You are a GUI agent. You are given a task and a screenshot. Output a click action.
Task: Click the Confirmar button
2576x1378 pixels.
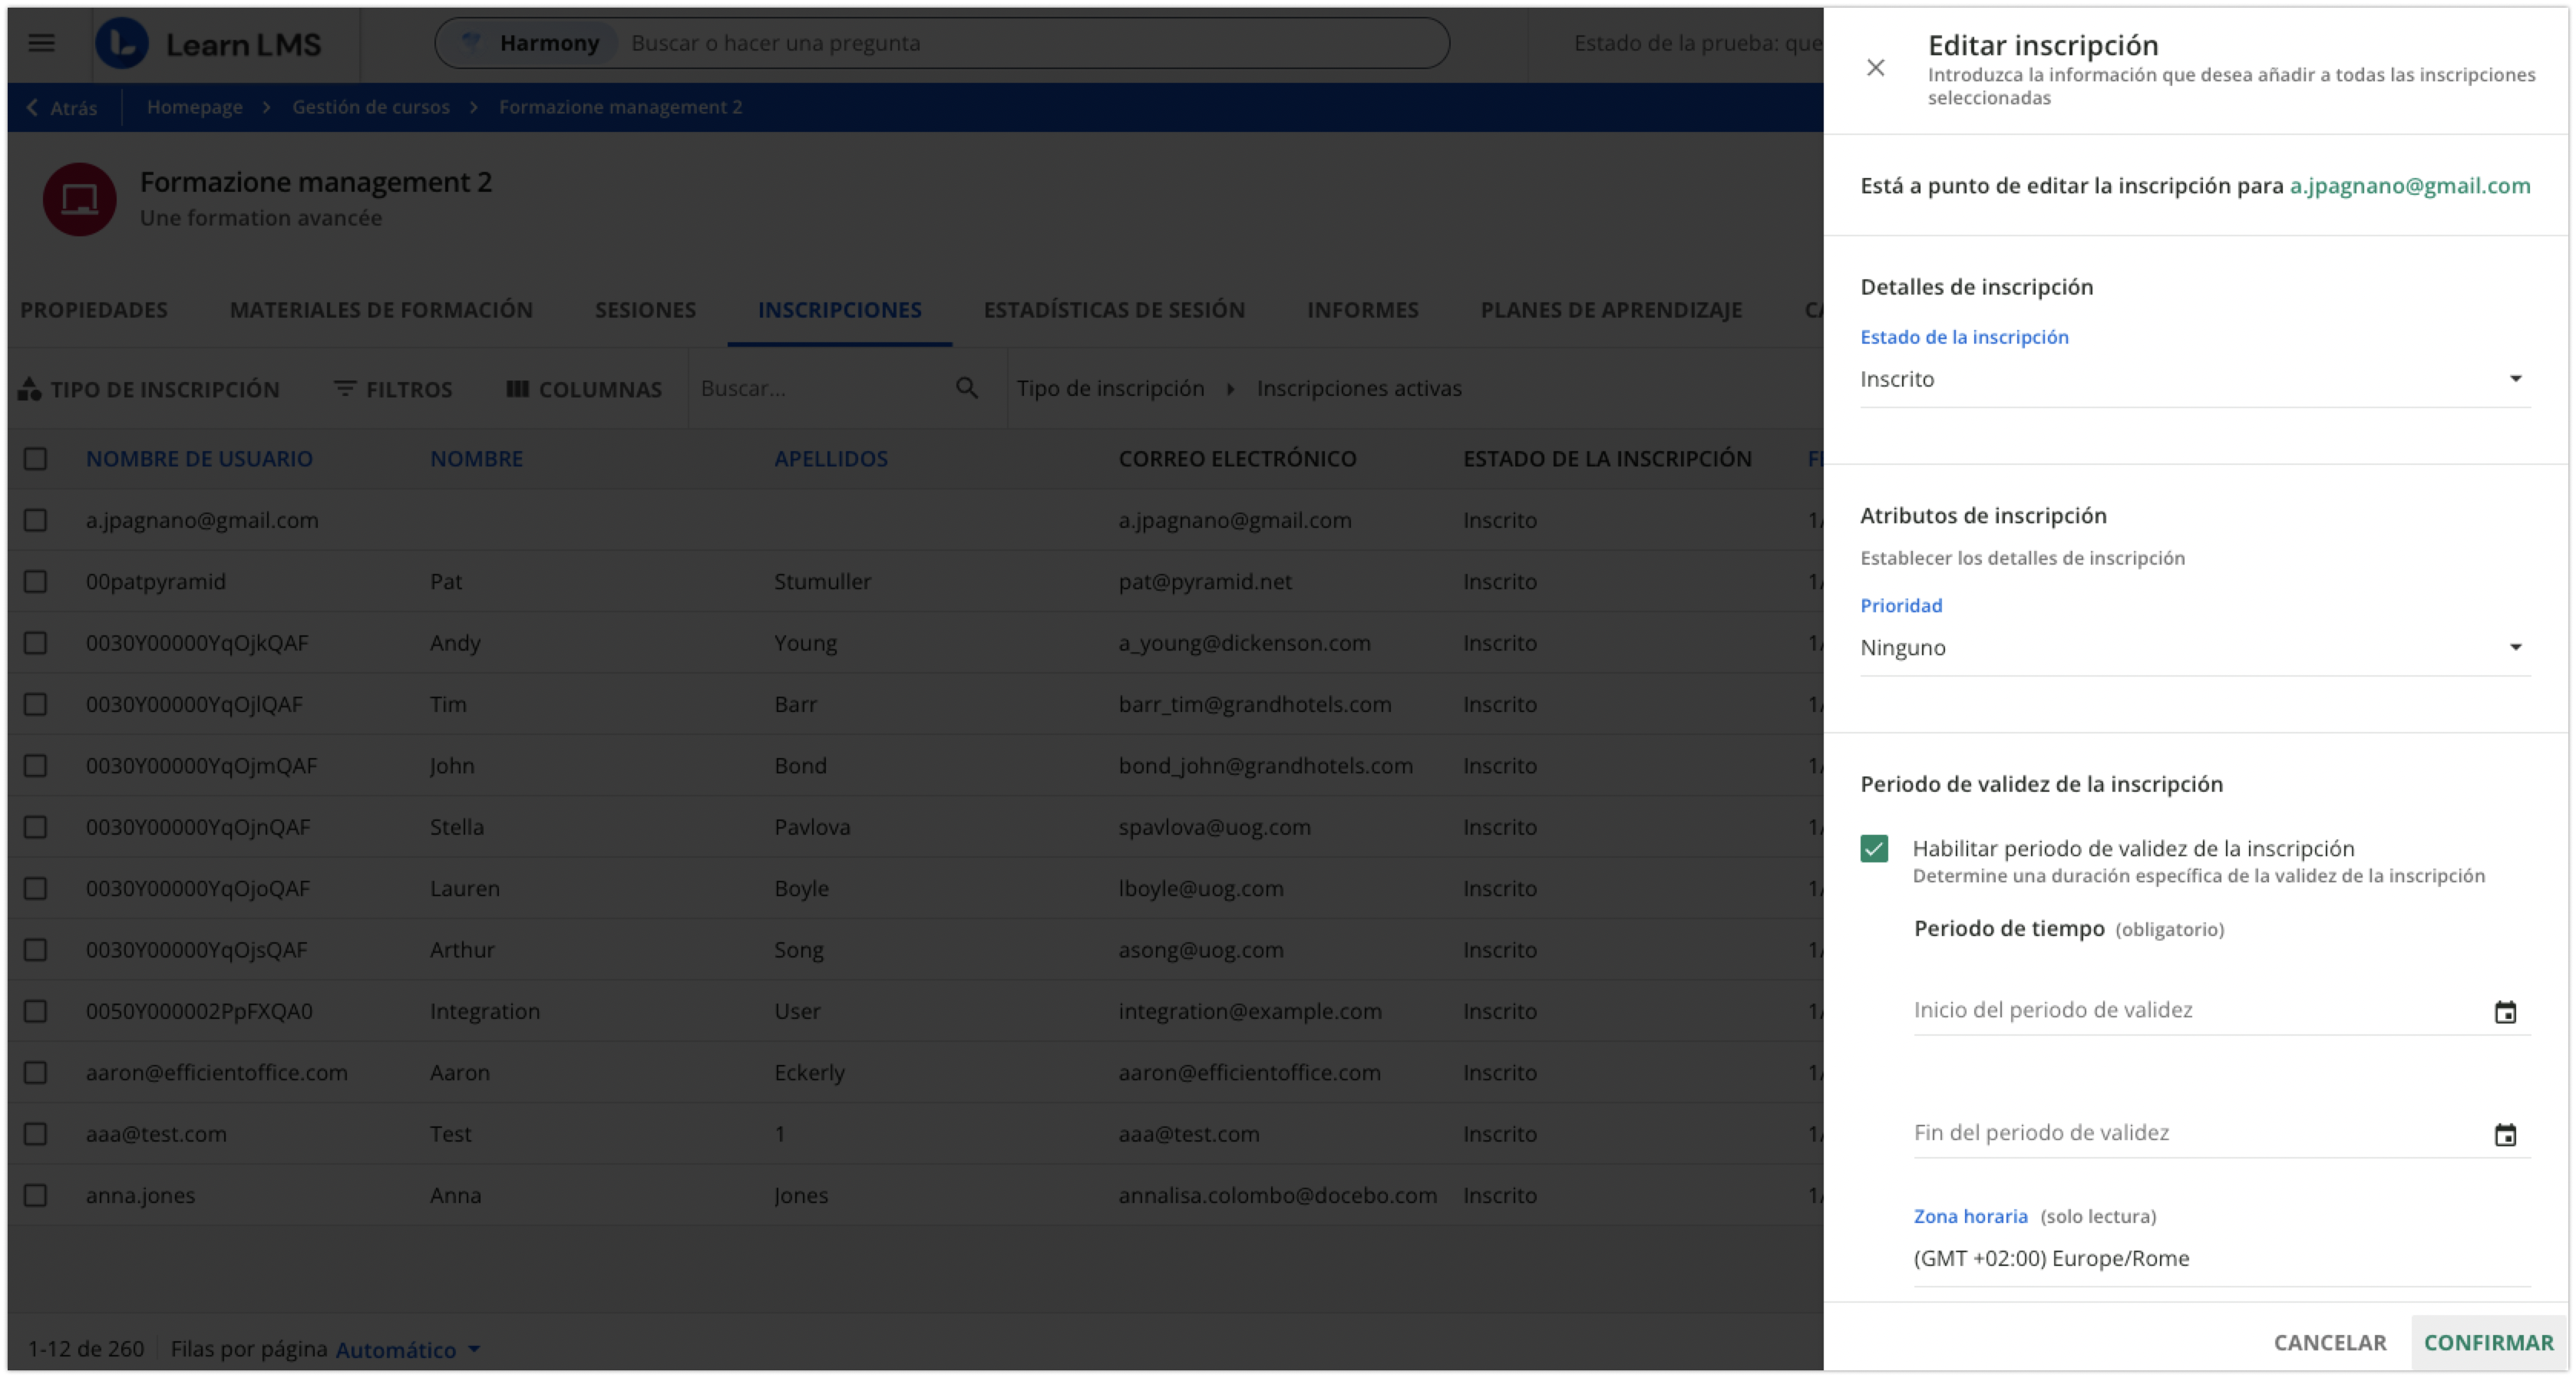click(2488, 1342)
